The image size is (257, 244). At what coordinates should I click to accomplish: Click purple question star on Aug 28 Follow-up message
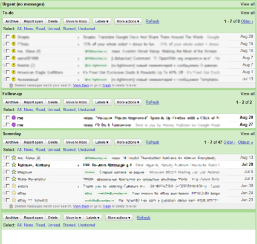(13, 118)
